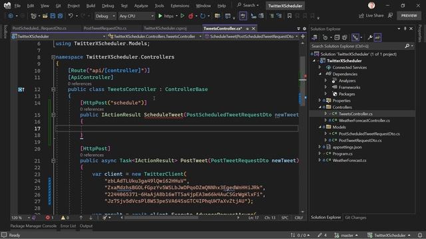Click the PREVIEW button

[x=409, y=16]
